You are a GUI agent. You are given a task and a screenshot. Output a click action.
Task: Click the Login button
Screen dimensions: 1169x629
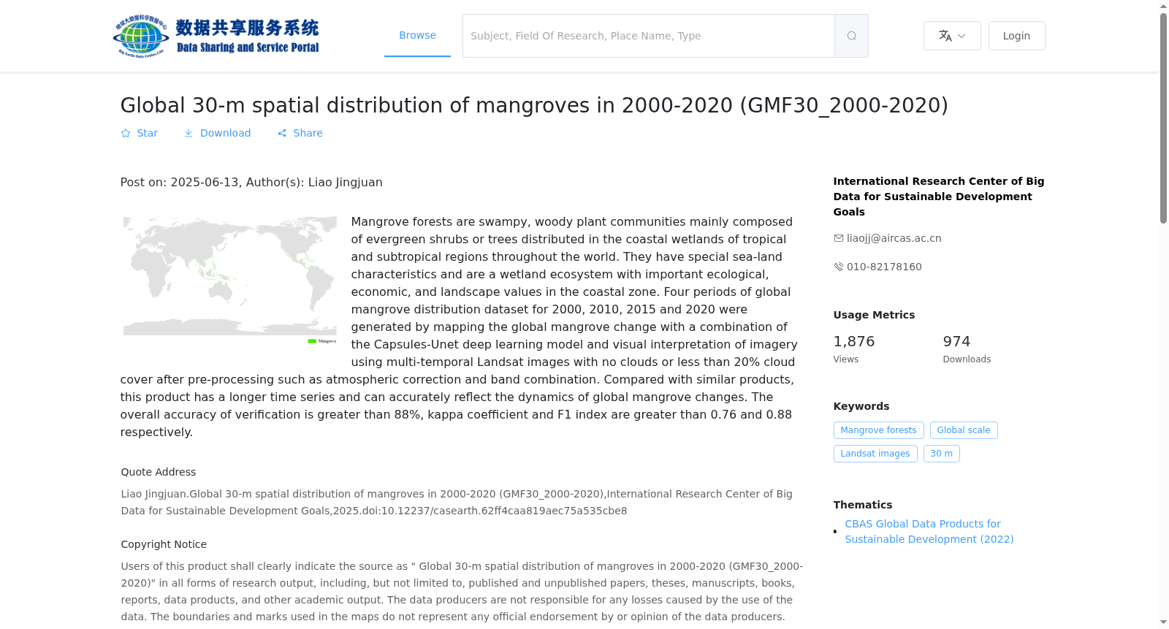1016,36
